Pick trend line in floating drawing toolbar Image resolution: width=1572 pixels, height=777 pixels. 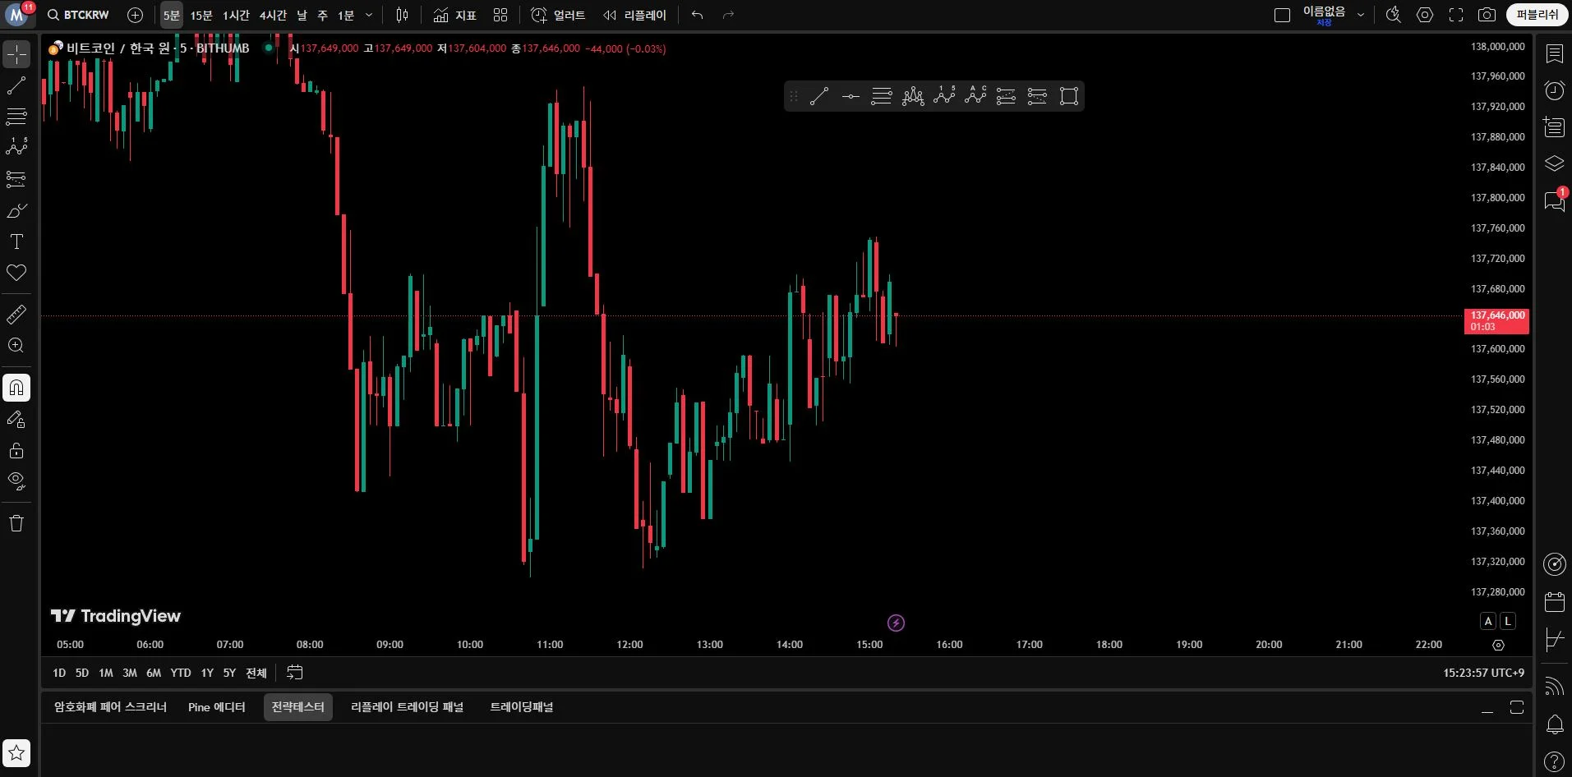[819, 96]
